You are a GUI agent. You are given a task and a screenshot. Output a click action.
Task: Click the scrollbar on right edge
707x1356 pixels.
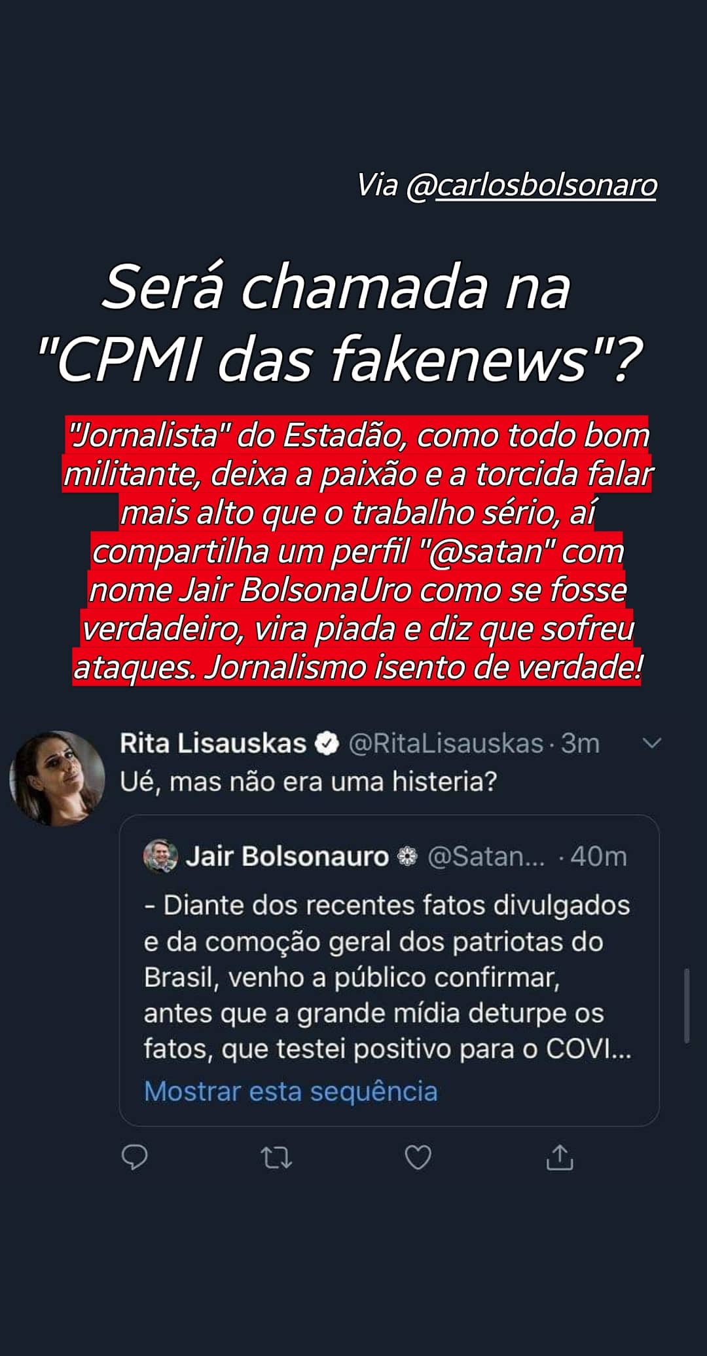pyautogui.click(x=687, y=1006)
